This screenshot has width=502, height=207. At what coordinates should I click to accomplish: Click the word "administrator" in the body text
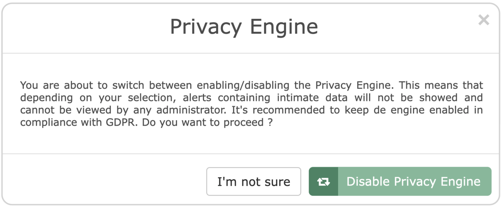(191, 110)
